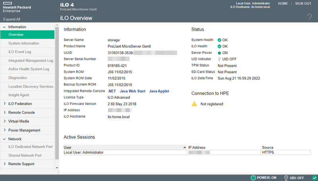
Task: Click the Not registered status text
Action: pos(212,104)
